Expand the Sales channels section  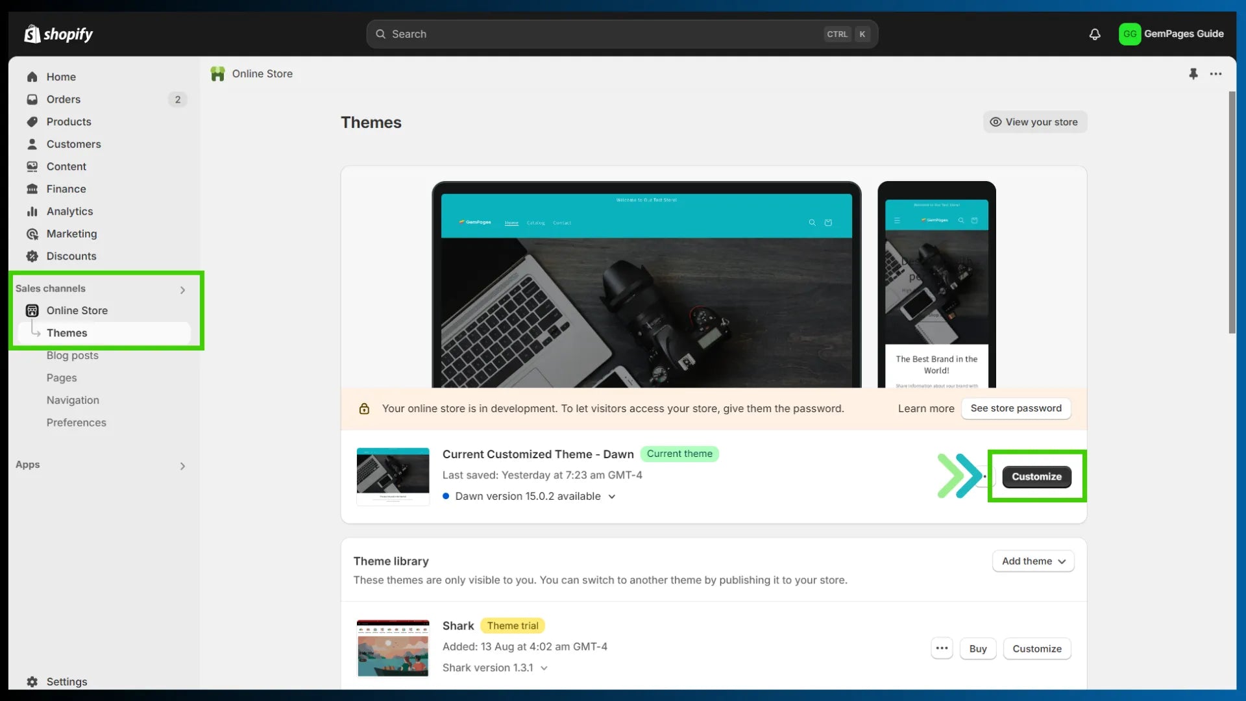[x=182, y=289]
